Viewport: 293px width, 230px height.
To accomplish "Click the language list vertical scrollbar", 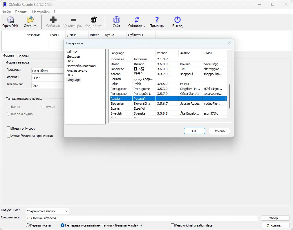I will click(x=229, y=96).
